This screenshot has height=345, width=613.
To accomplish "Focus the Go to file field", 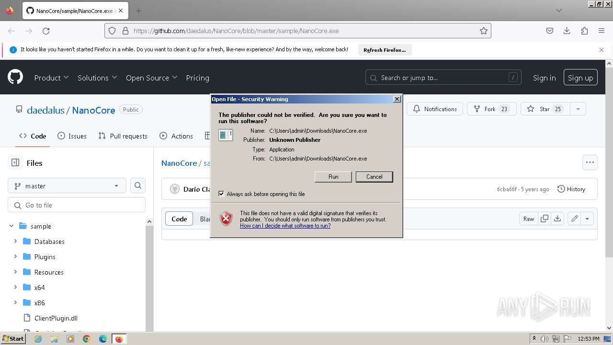I will [x=77, y=205].
